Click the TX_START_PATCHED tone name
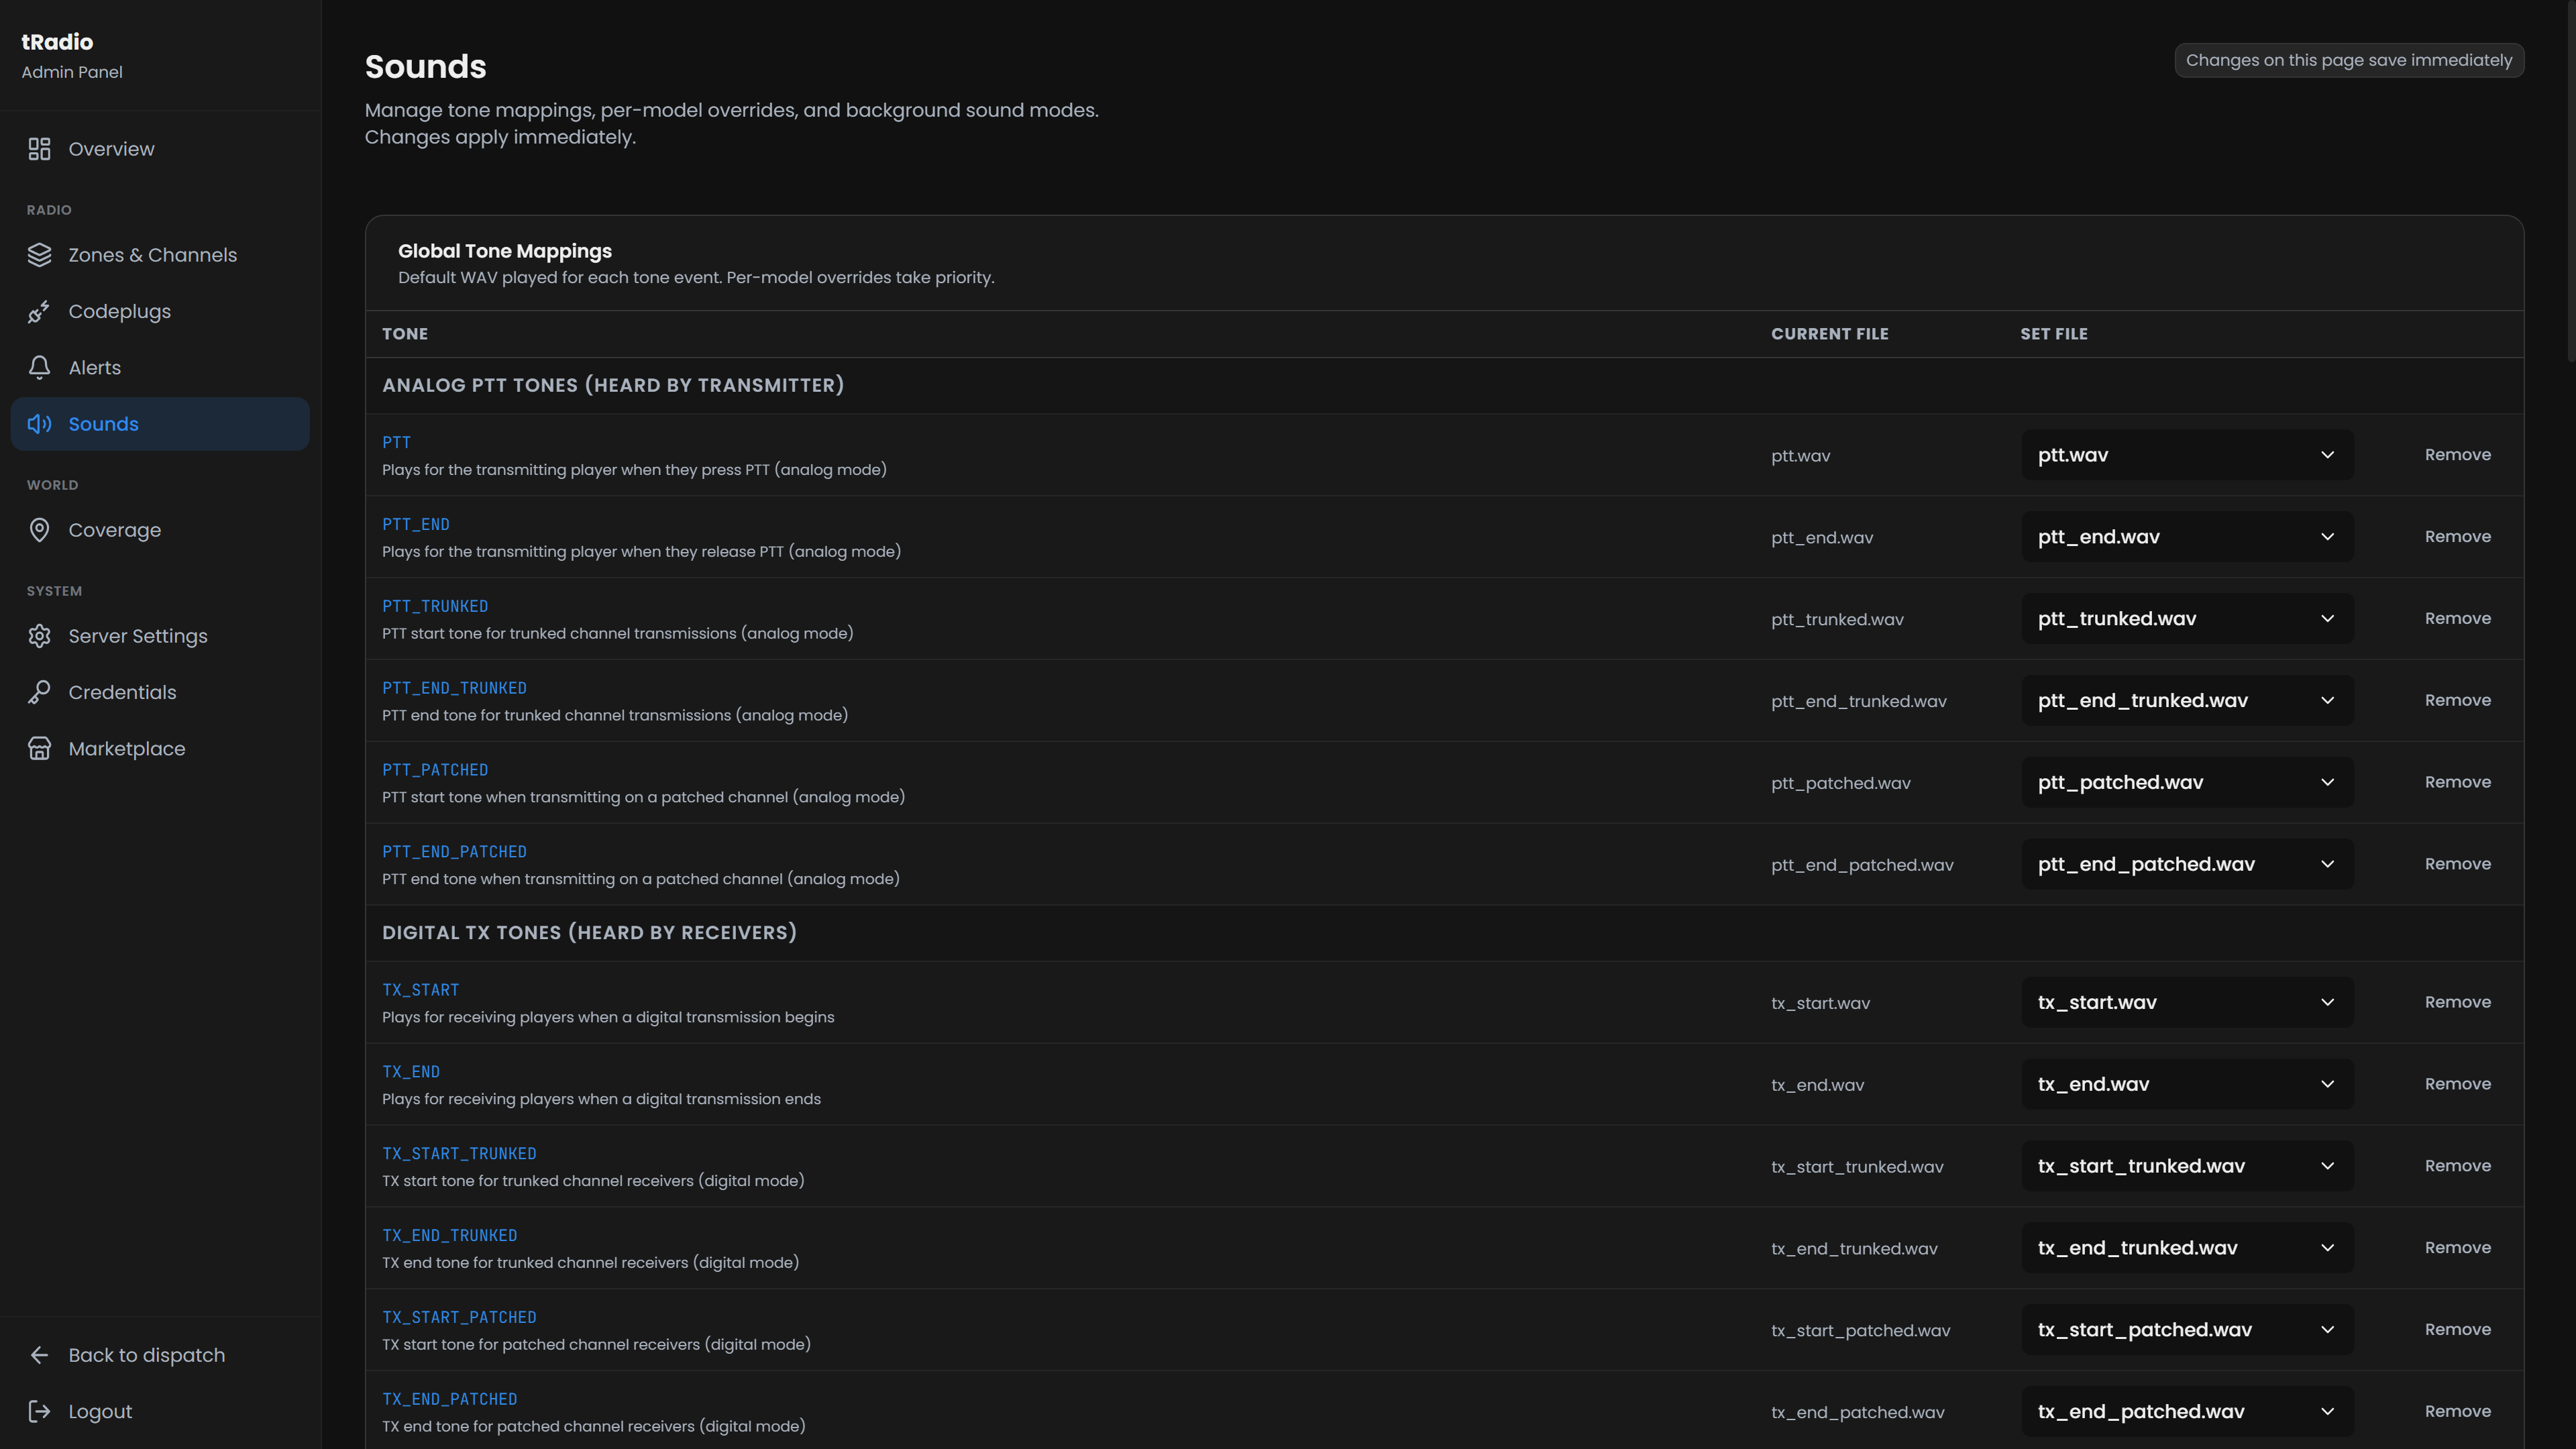Image resolution: width=2576 pixels, height=1449 pixels. [459, 1318]
